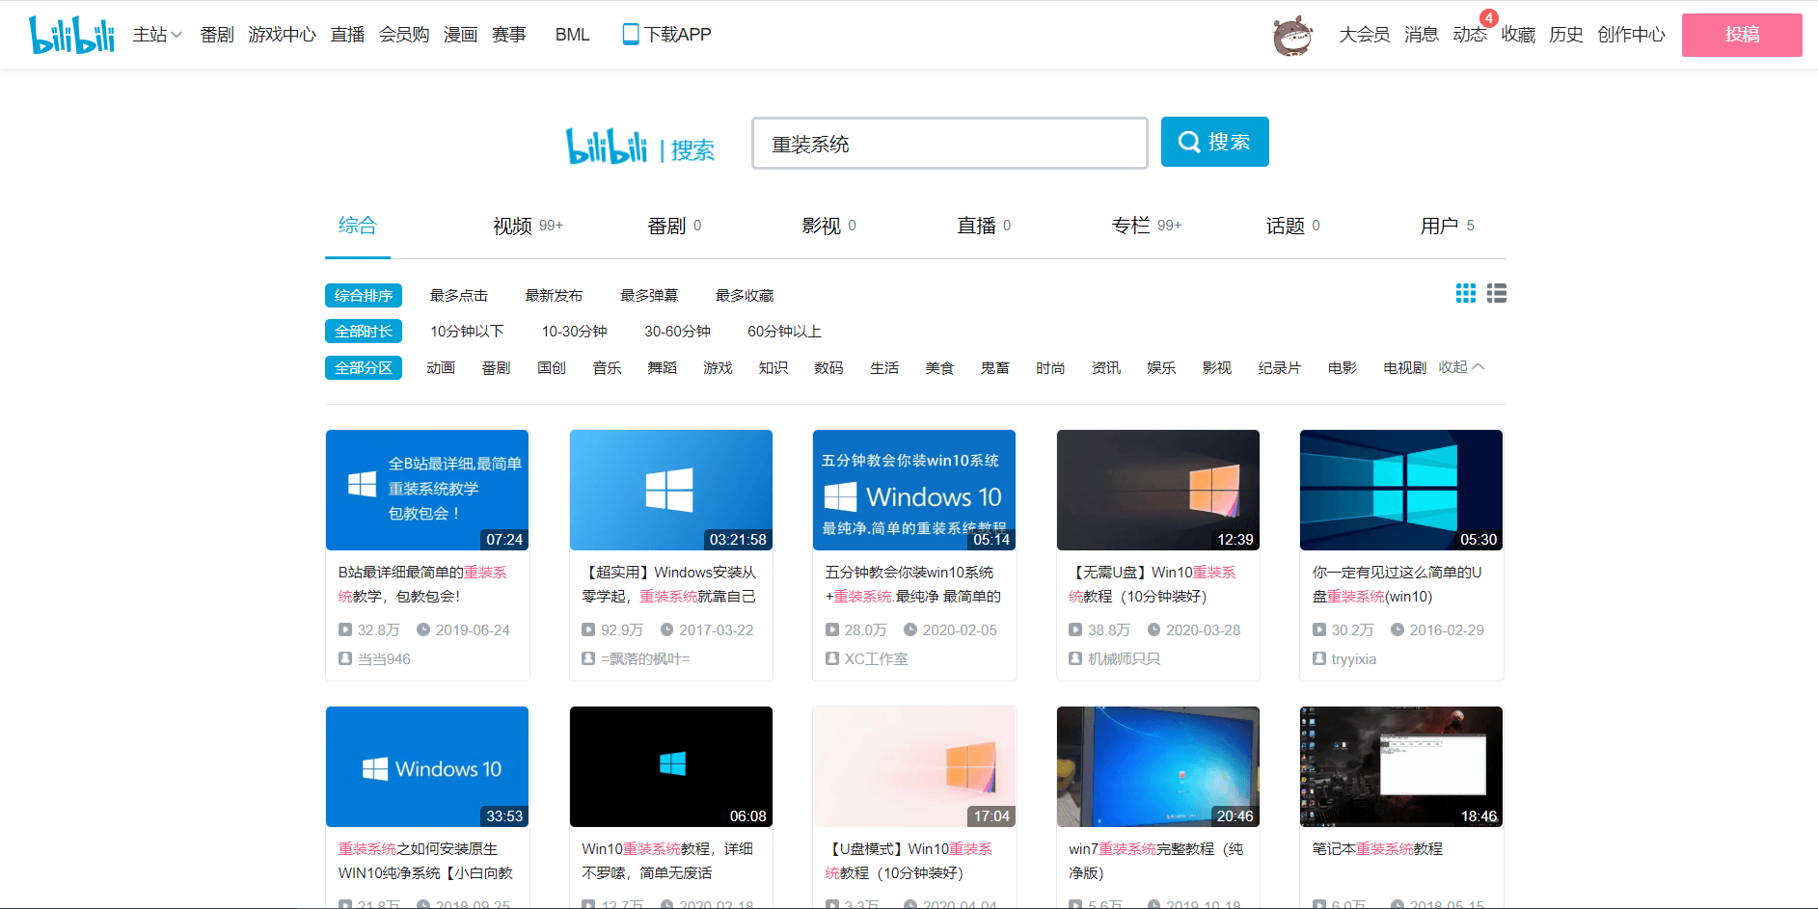Open the 番剧 results tab
1818x909 pixels.
click(x=674, y=226)
